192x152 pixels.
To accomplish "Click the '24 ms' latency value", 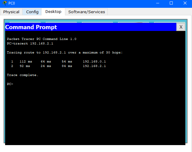I will (x=46, y=66).
